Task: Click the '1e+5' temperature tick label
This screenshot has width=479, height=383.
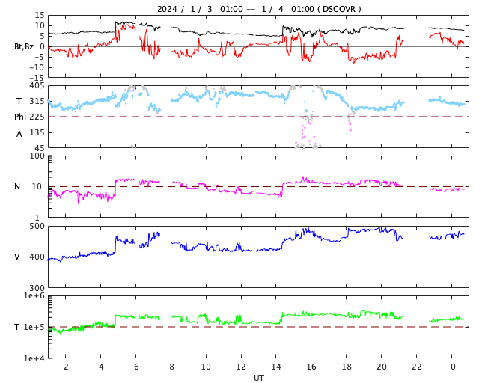Action: [34, 327]
